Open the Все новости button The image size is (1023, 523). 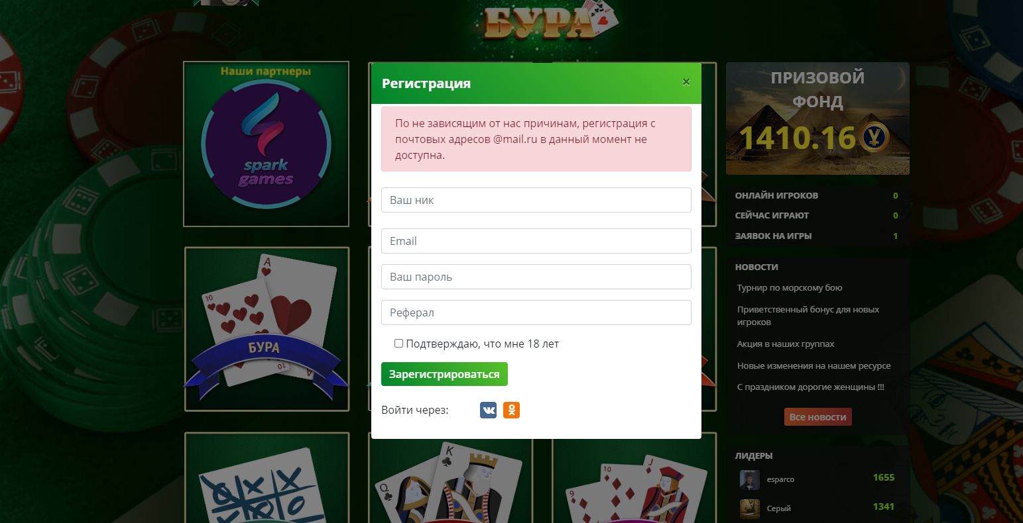[817, 417]
